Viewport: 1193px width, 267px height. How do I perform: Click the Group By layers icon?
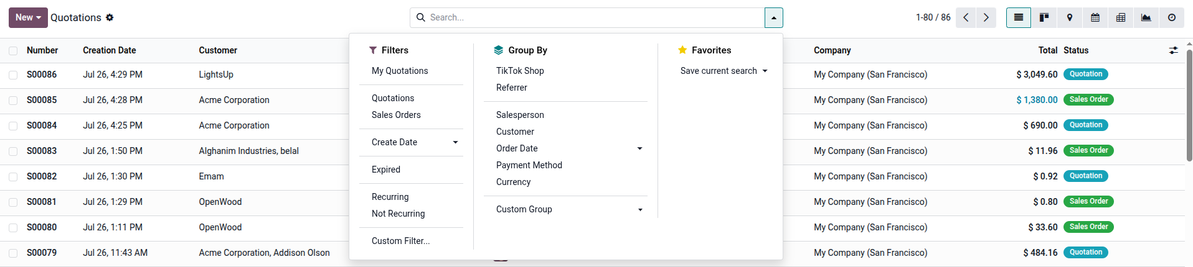(499, 50)
